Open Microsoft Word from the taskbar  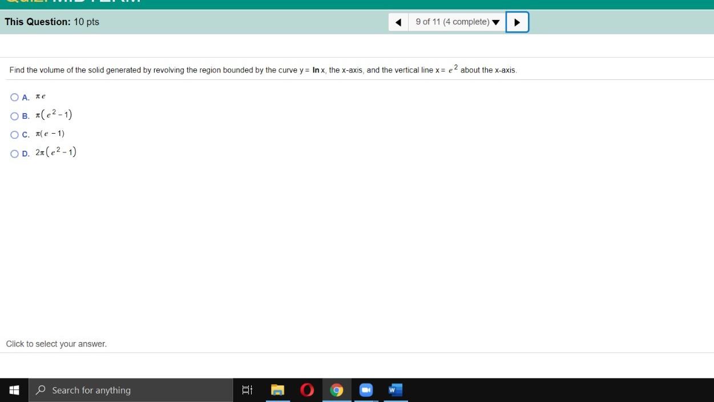tap(394, 390)
